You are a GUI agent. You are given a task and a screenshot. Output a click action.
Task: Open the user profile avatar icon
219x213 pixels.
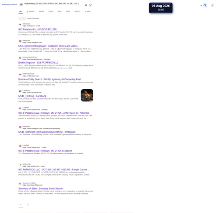pyautogui.click(x=212, y=5)
